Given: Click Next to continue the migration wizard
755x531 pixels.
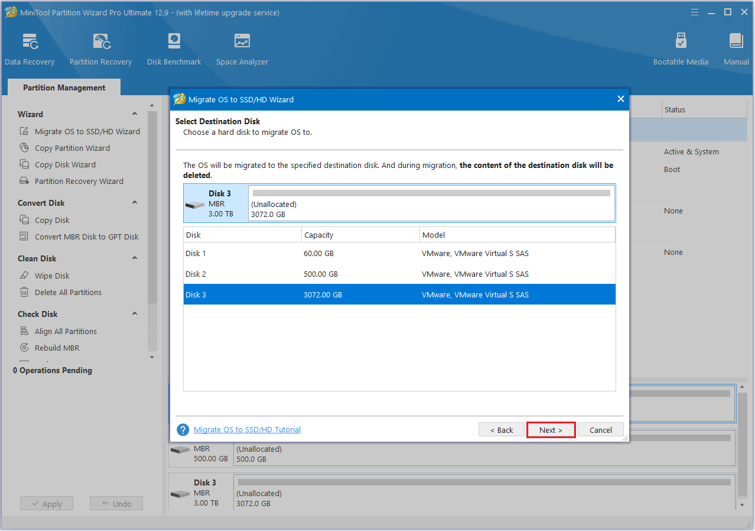Looking at the screenshot, I should pos(551,429).
